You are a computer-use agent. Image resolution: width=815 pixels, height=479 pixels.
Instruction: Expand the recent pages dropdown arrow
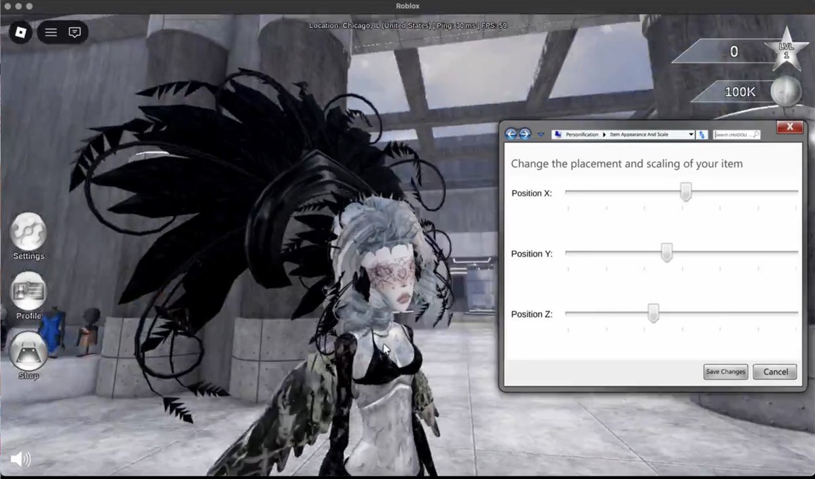[x=541, y=135]
